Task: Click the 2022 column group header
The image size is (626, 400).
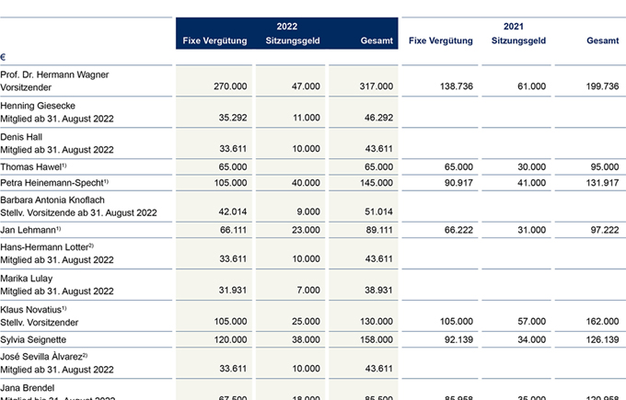Action: pyautogui.click(x=287, y=27)
